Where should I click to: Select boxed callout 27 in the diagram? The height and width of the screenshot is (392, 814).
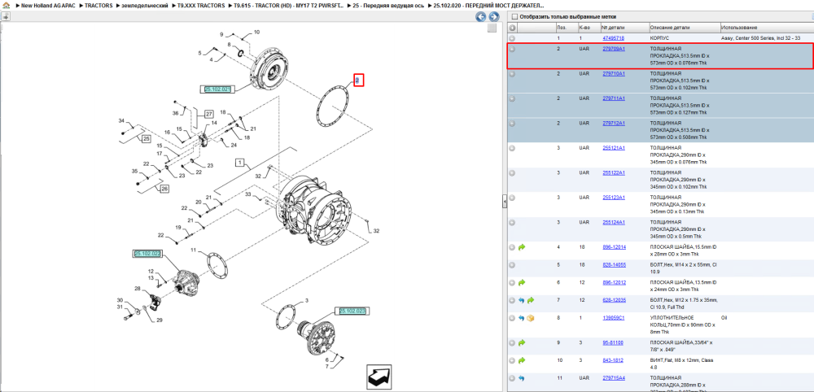(208, 114)
